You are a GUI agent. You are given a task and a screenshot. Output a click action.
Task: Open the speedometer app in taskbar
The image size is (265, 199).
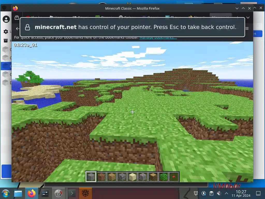pos(58,193)
